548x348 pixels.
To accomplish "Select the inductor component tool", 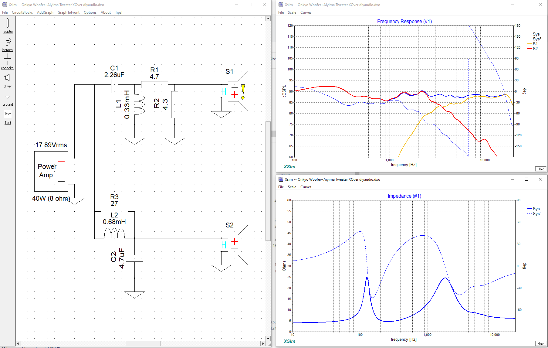I will 8,44.
